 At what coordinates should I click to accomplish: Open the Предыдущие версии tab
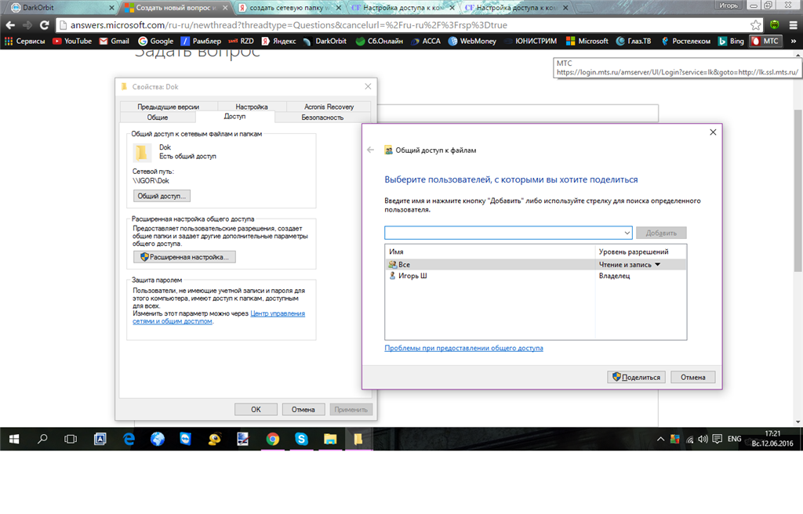click(x=168, y=107)
